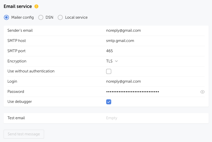Click the TLS encryption value

109,61
